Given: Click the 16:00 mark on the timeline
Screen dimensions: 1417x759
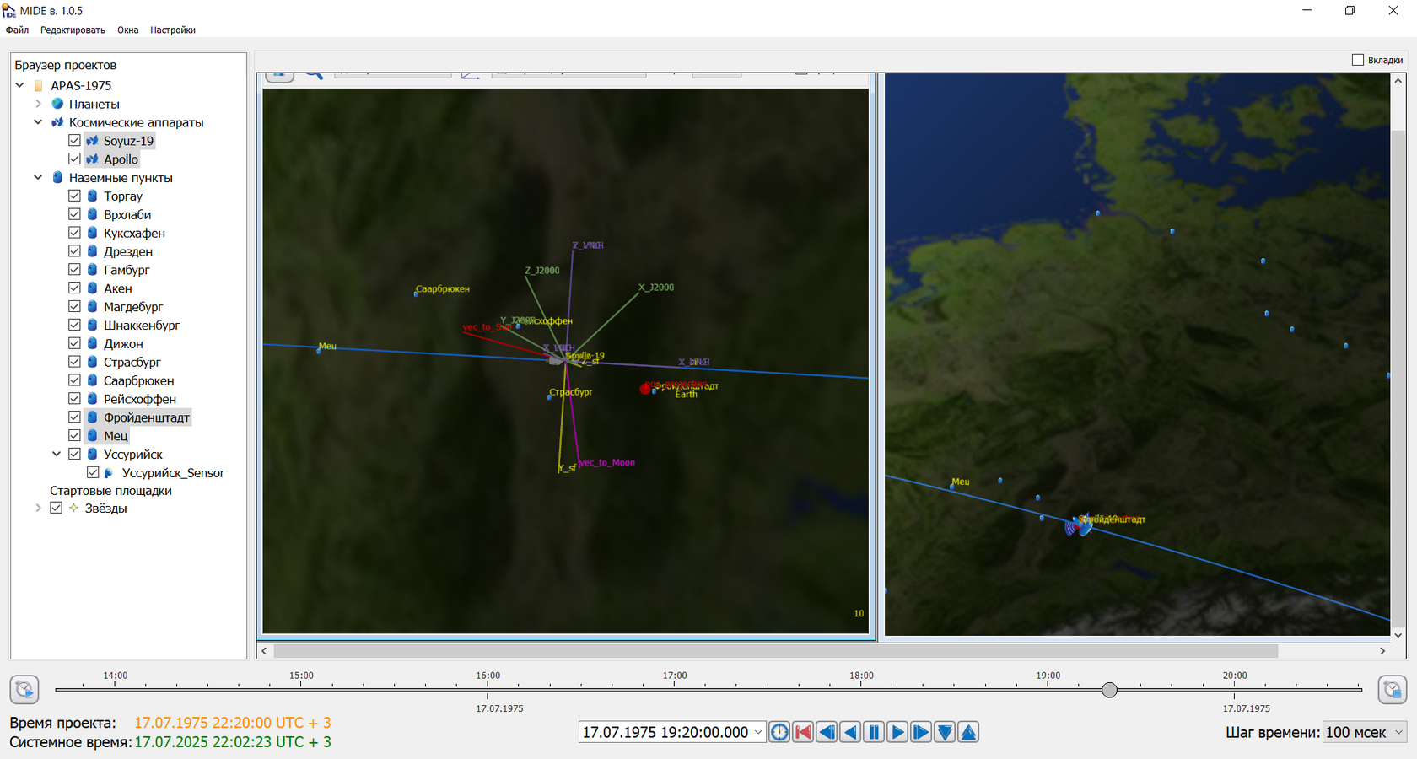Looking at the screenshot, I should coord(488,676).
